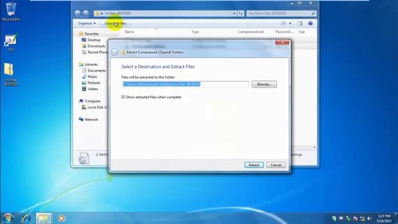The image size is (398, 224).
Task: Launch Internet Explorer from taskbar
Action: pyautogui.click(x=26, y=218)
